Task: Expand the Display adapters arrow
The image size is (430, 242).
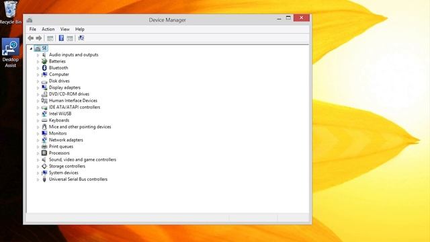Action: pyautogui.click(x=38, y=88)
